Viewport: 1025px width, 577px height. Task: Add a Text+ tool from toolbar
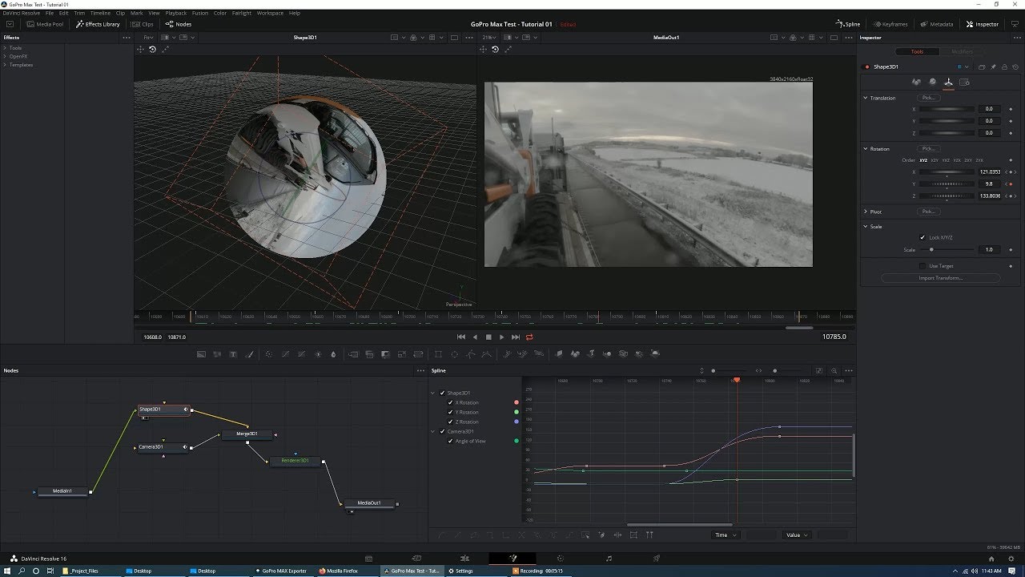pyautogui.click(x=233, y=354)
